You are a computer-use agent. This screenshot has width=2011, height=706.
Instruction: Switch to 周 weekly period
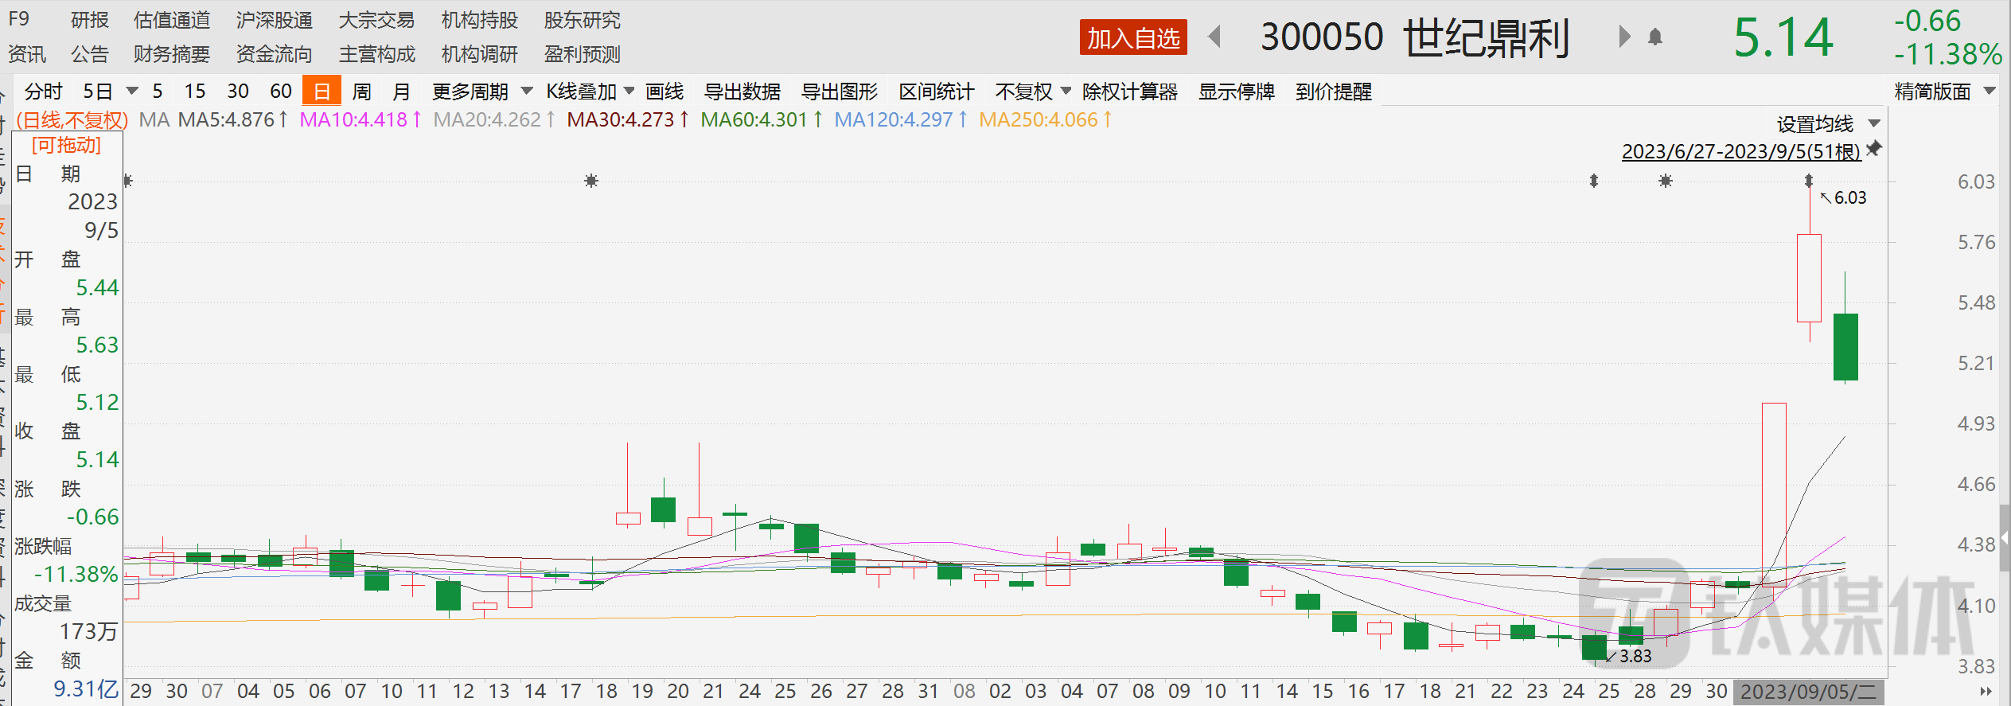click(361, 92)
